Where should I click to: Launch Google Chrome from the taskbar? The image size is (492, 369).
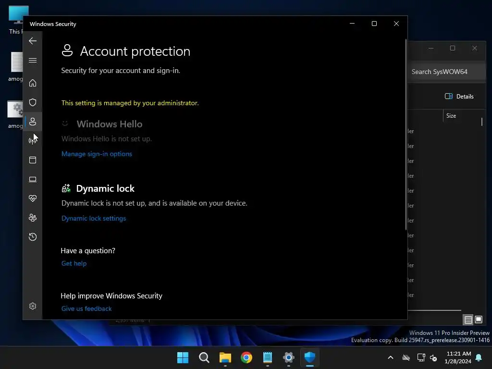(246, 357)
